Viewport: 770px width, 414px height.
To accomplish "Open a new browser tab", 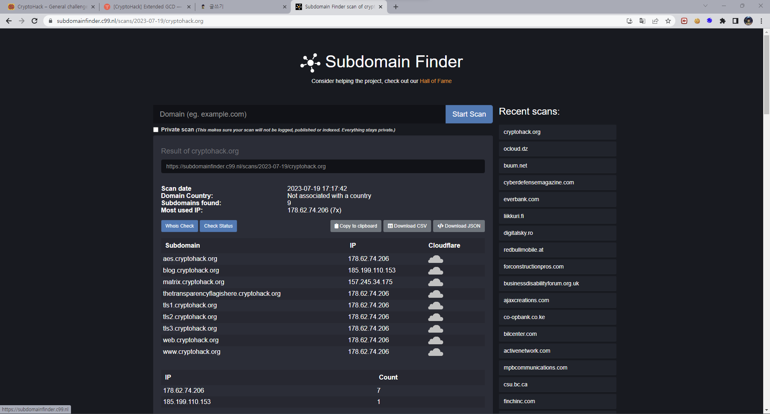I will point(396,7).
